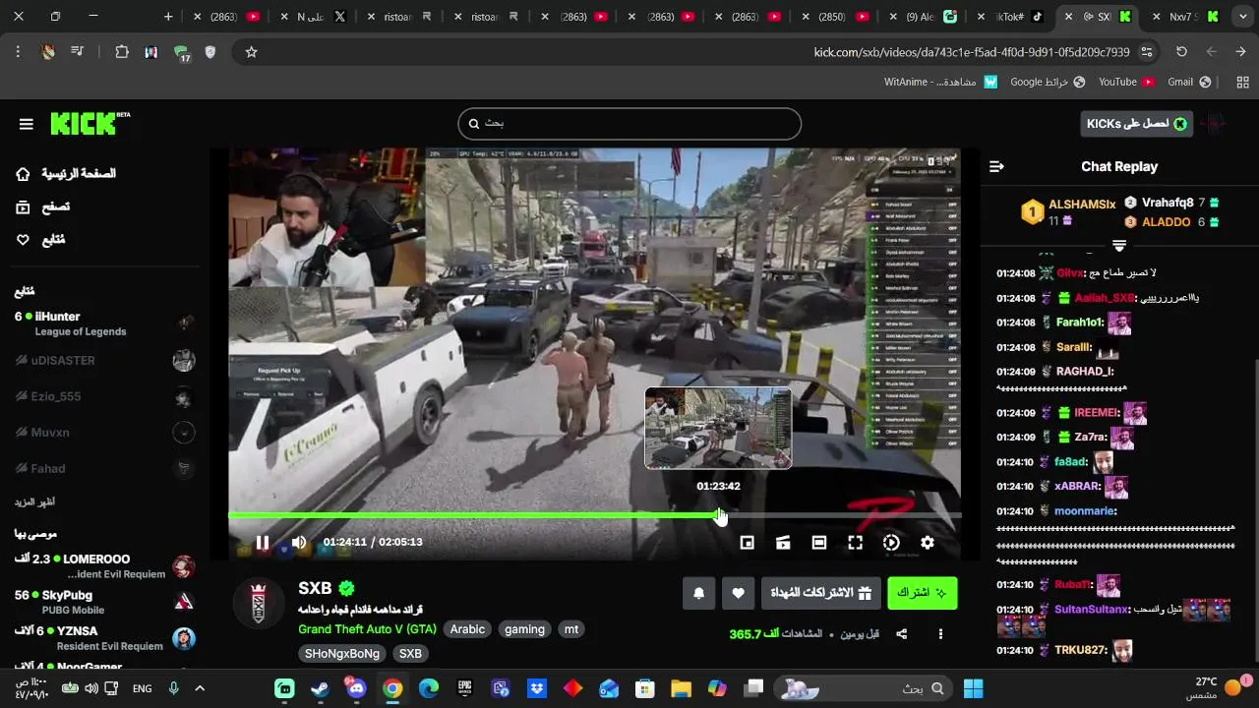Click the preview thumbnail at 01:23:42

tap(718, 428)
